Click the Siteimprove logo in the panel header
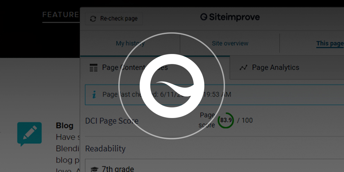Viewport: 344px width, 172px height. tap(230, 17)
